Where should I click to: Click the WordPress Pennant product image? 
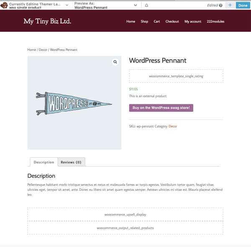(74, 103)
